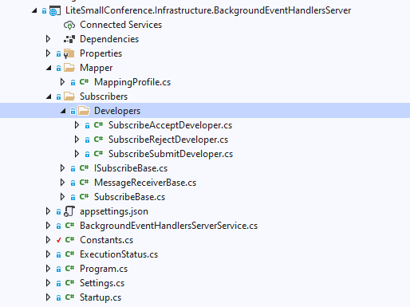Click the Properties wrench folder icon
The width and height of the screenshot is (410, 307).
pyautogui.click(x=69, y=53)
